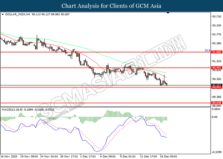Click the 93.730 price axis label
Viewport: 223px width, 159px height.
[217, 17]
